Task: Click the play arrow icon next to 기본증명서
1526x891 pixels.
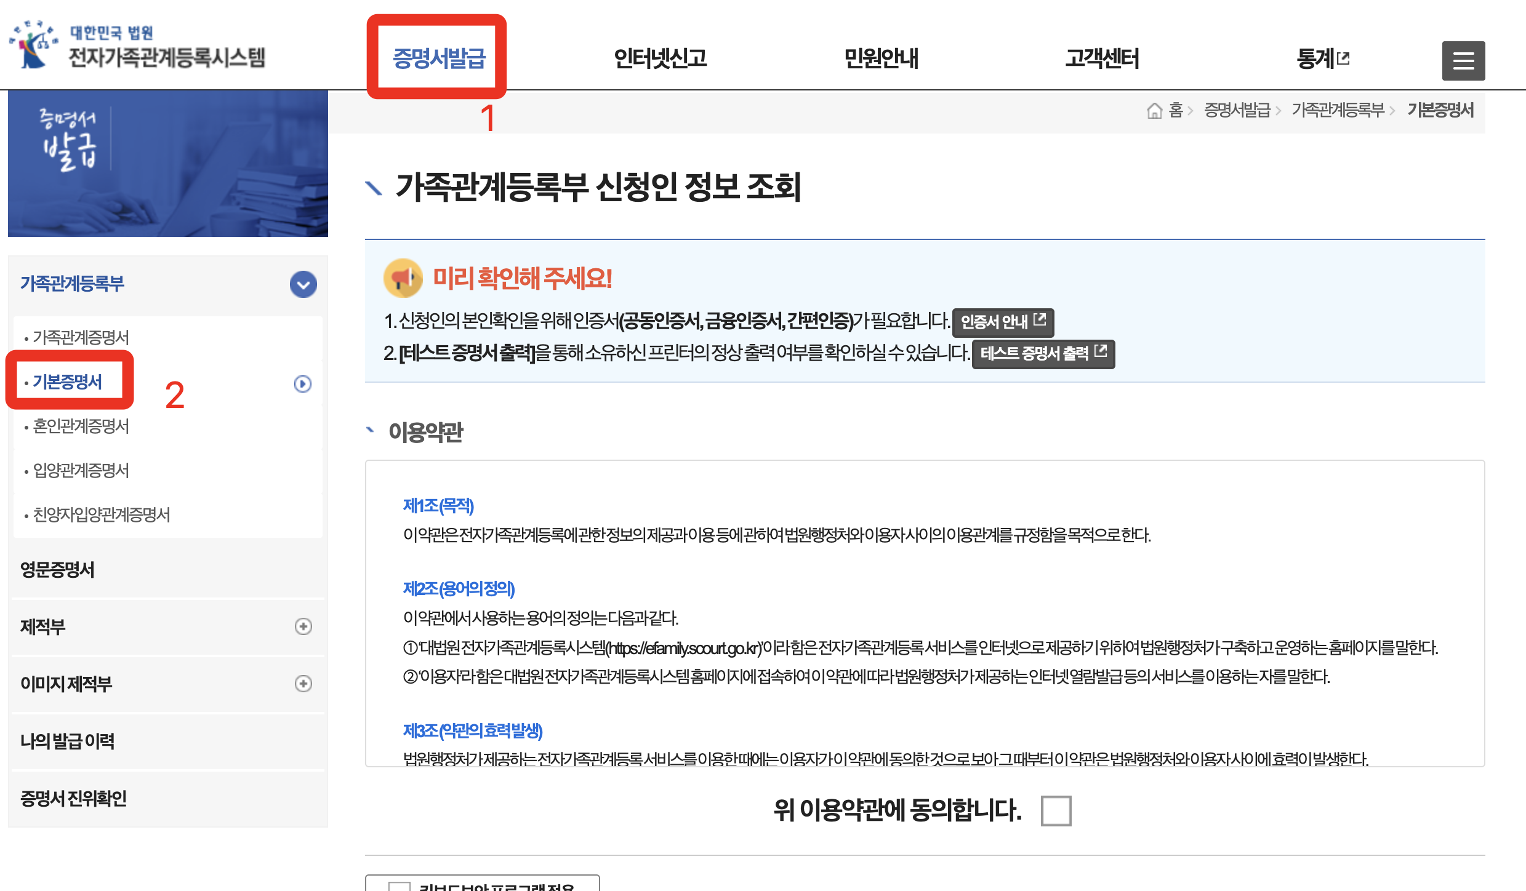Action: (x=302, y=385)
